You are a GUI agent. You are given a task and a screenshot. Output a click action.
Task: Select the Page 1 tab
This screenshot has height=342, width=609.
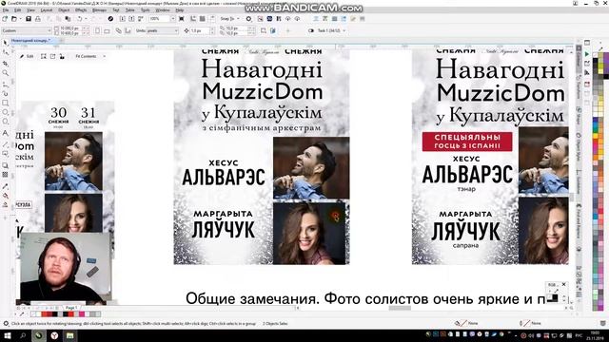(71, 308)
